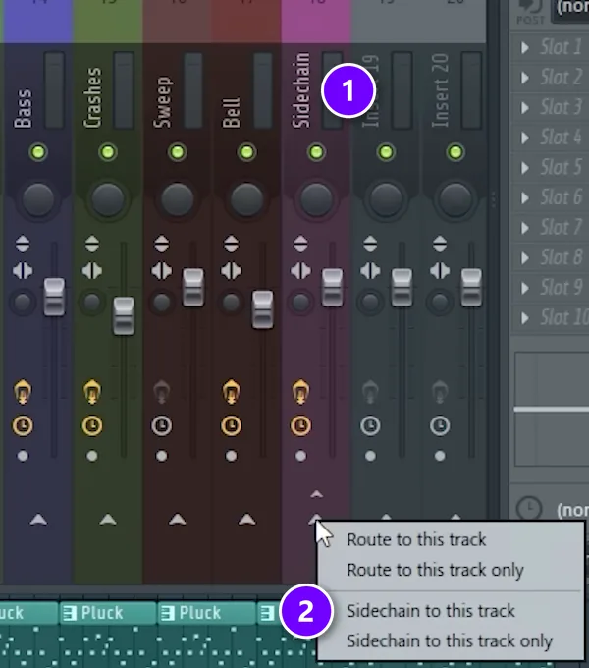This screenshot has height=668, width=589.
Task: Click the send arrow under the Crashes track
Action: (108, 519)
